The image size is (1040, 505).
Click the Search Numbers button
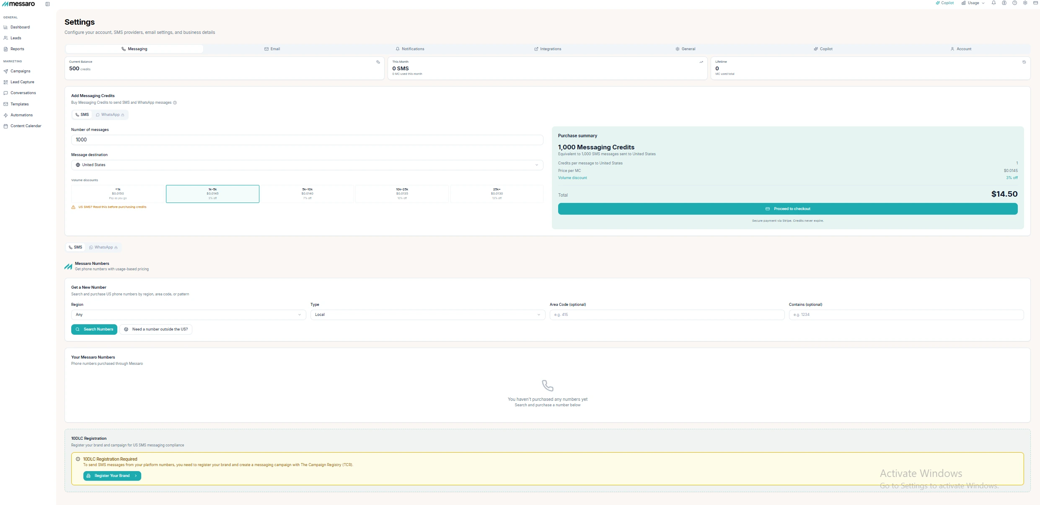point(94,329)
